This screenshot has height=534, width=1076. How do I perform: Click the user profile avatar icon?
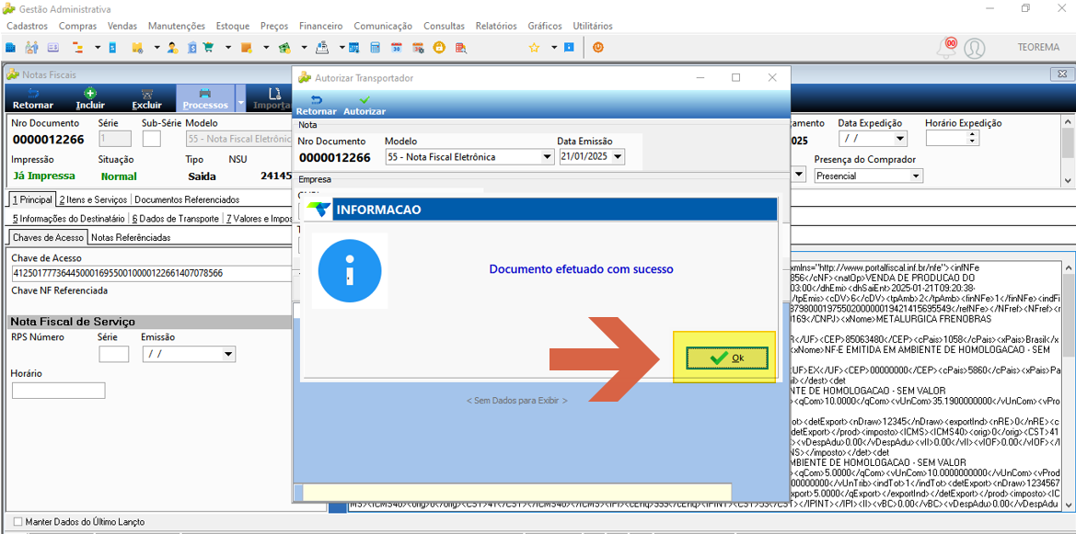click(975, 48)
